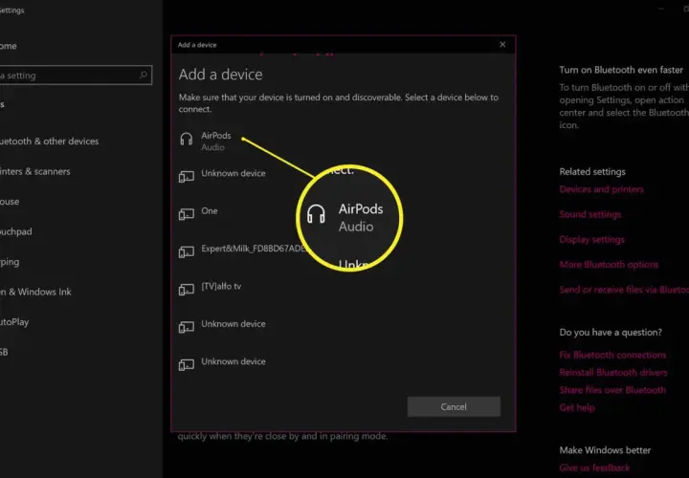The width and height of the screenshot is (689, 478).
Task: Open Fix Bluetooth connections help link
Action: click(612, 355)
